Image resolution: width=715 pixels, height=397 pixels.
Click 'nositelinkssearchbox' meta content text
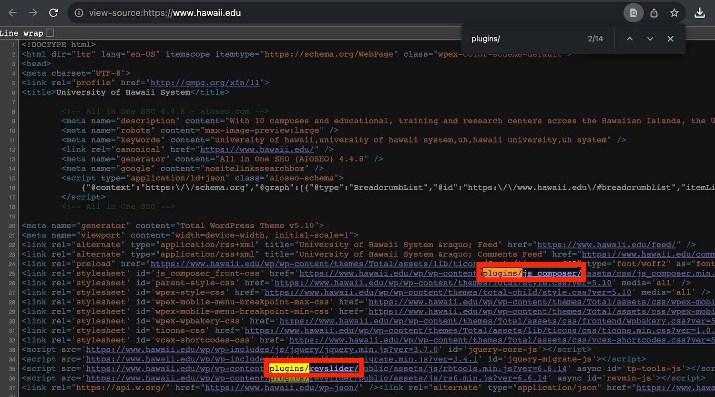coord(255,168)
